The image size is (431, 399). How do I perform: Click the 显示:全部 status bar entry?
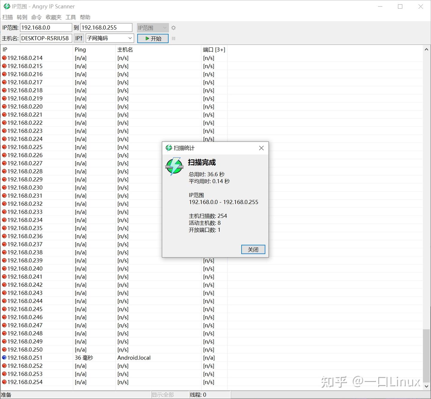(163, 395)
